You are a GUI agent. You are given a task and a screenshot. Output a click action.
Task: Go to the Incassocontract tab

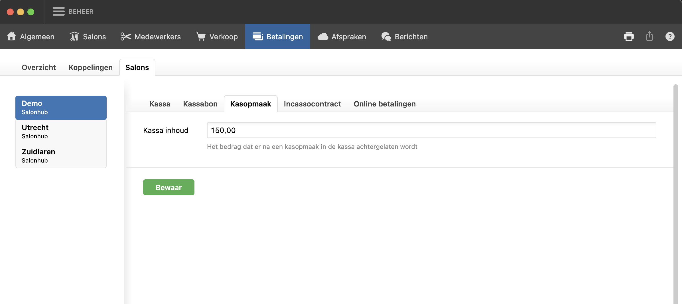(x=312, y=104)
